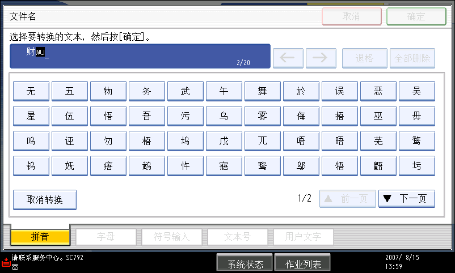The image size is (455, 273).
Task: Switch to the 字母 tab
Action: point(106,237)
